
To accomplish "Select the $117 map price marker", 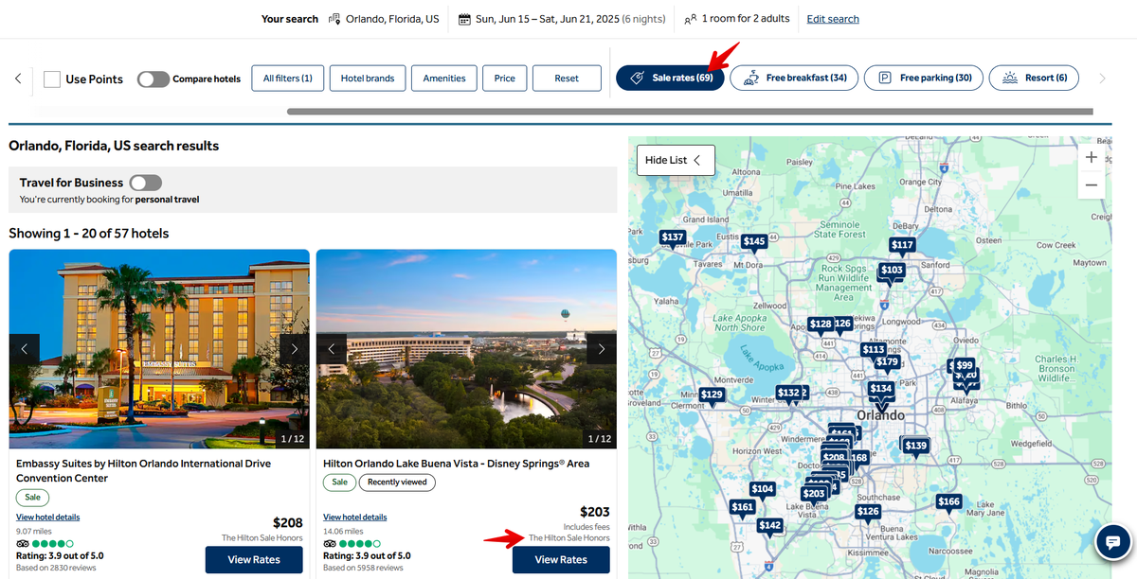I will tap(902, 246).
